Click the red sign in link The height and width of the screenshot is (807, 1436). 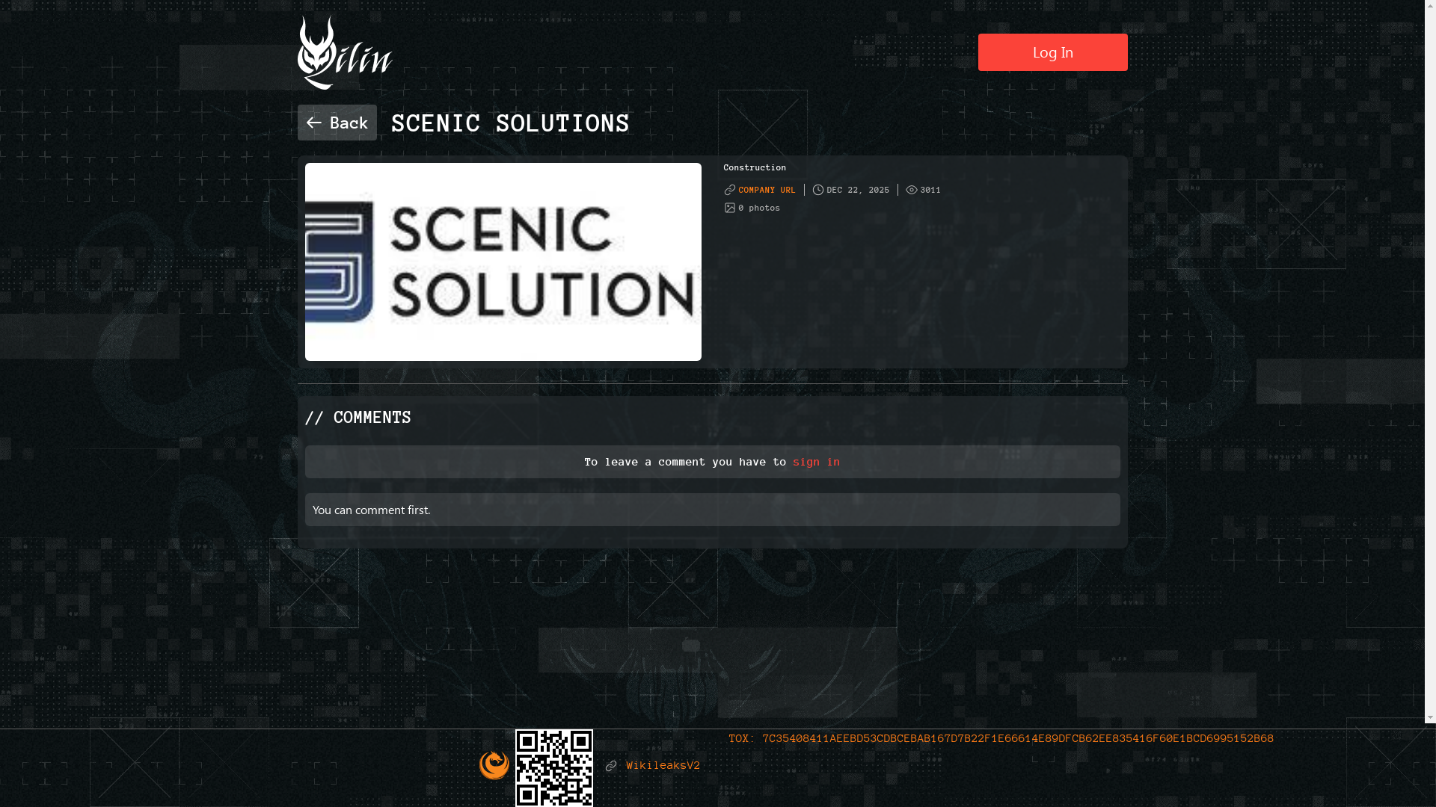pyautogui.click(x=816, y=462)
